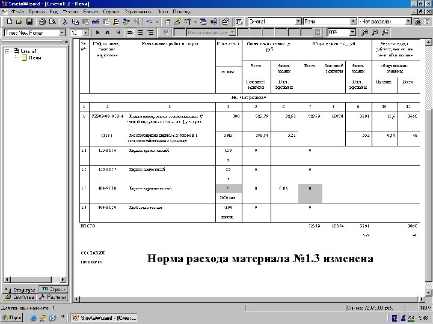
Task: Open file with the folder icon
Action: click(19, 22)
